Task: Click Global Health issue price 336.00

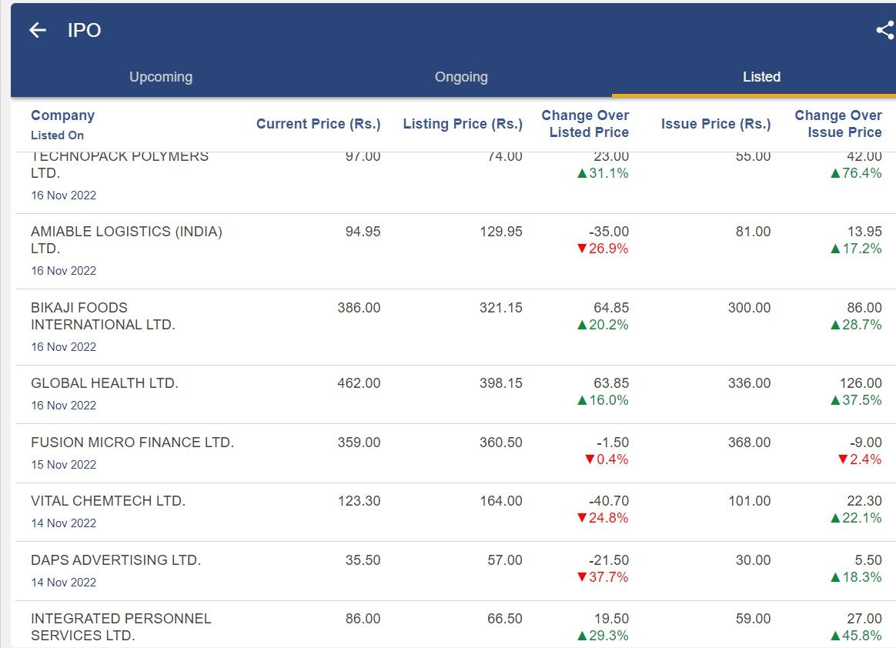Action: pos(749,382)
